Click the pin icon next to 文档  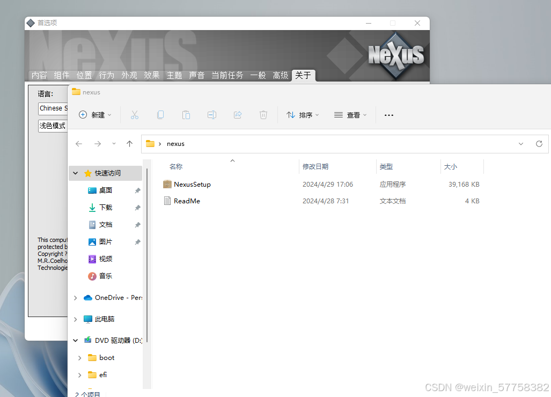click(x=137, y=225)
